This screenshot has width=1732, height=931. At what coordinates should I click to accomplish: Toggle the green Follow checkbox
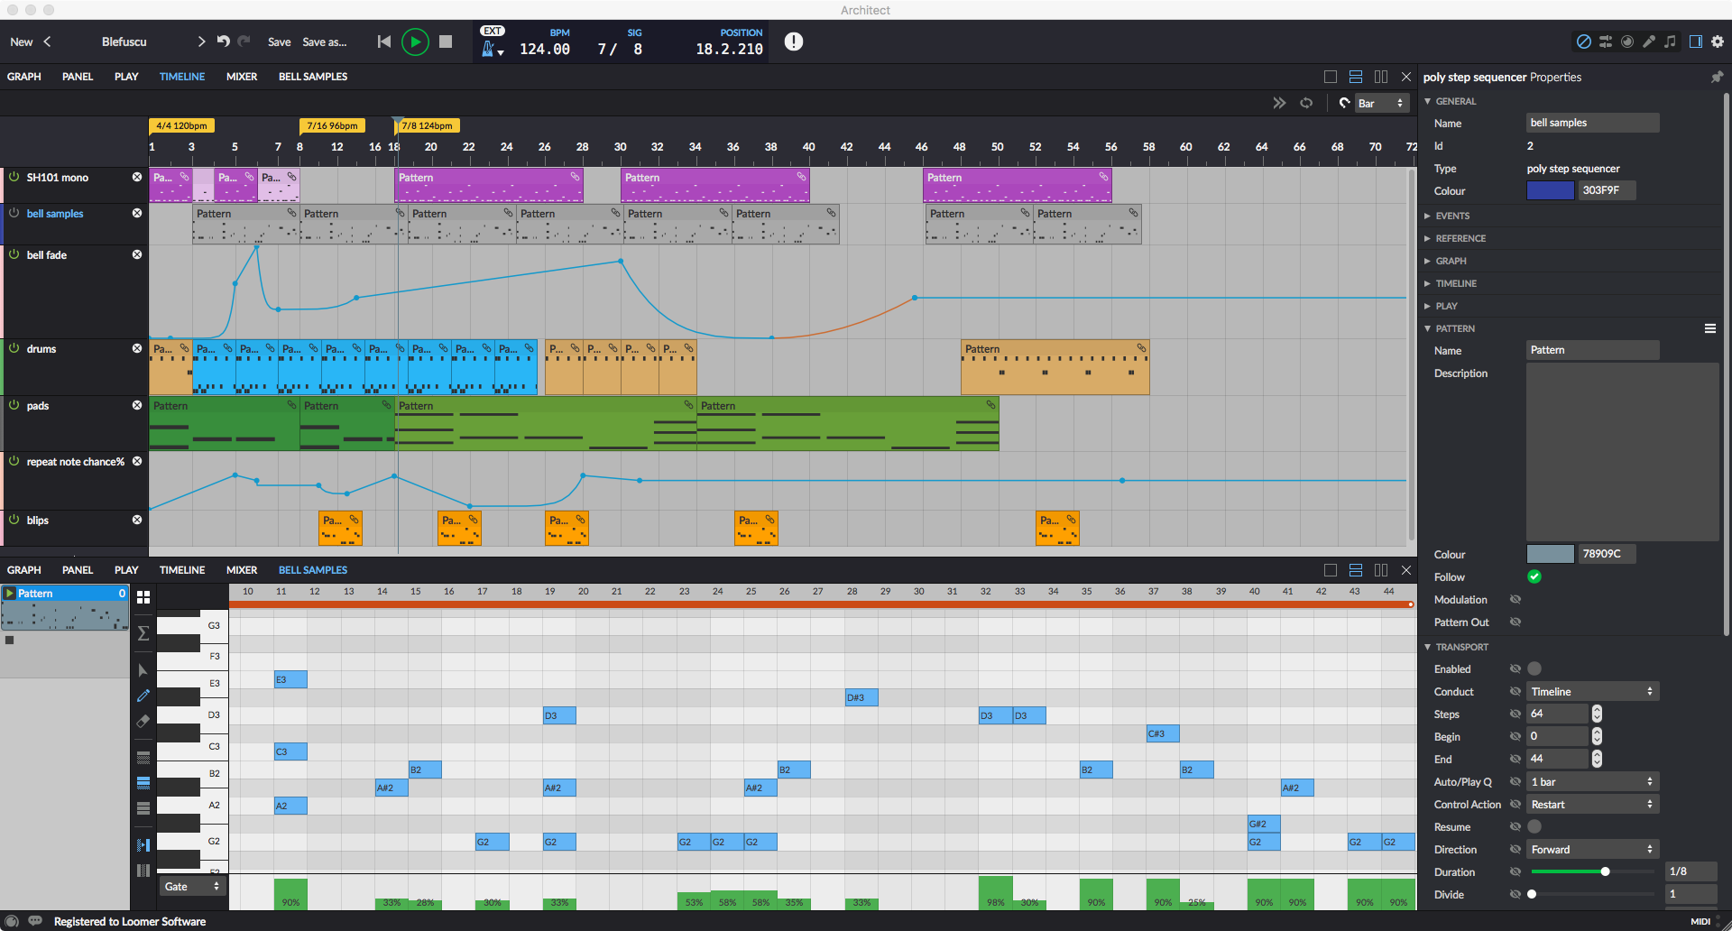pyautogui.click(x=1534, y=576)
